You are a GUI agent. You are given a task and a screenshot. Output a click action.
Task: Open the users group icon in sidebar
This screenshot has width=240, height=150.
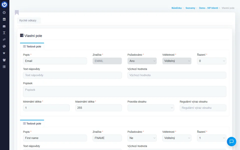point(4,60)
